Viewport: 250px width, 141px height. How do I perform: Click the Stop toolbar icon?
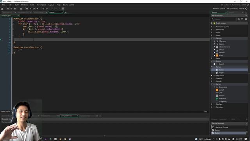click(34, 9)
